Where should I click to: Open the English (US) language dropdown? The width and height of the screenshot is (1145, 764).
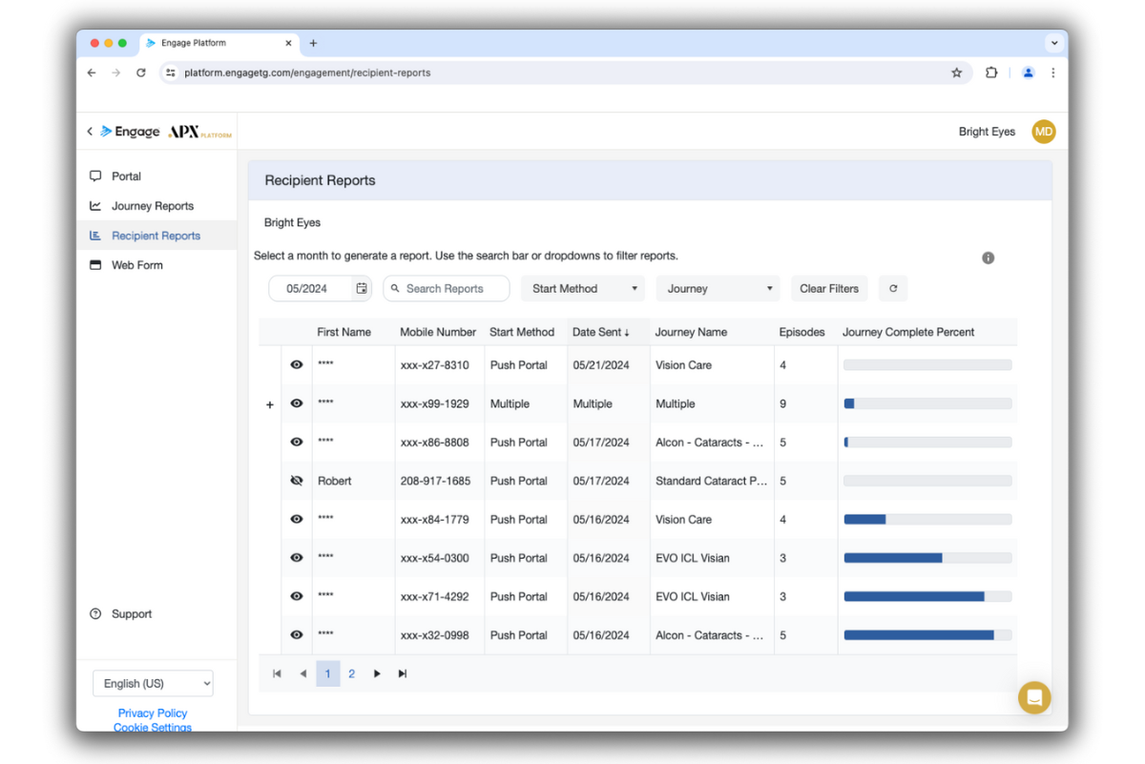pos(153,683)
